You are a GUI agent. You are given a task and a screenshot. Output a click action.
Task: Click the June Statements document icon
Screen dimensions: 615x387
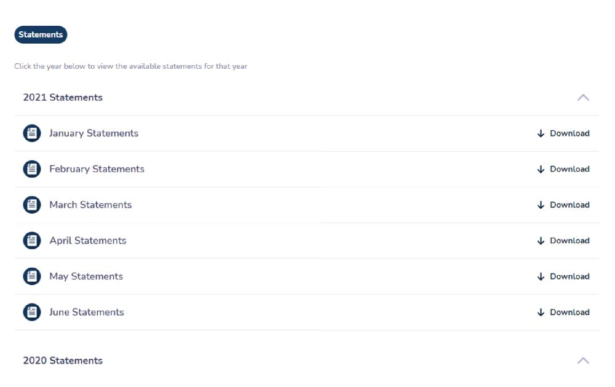[31, 312]
